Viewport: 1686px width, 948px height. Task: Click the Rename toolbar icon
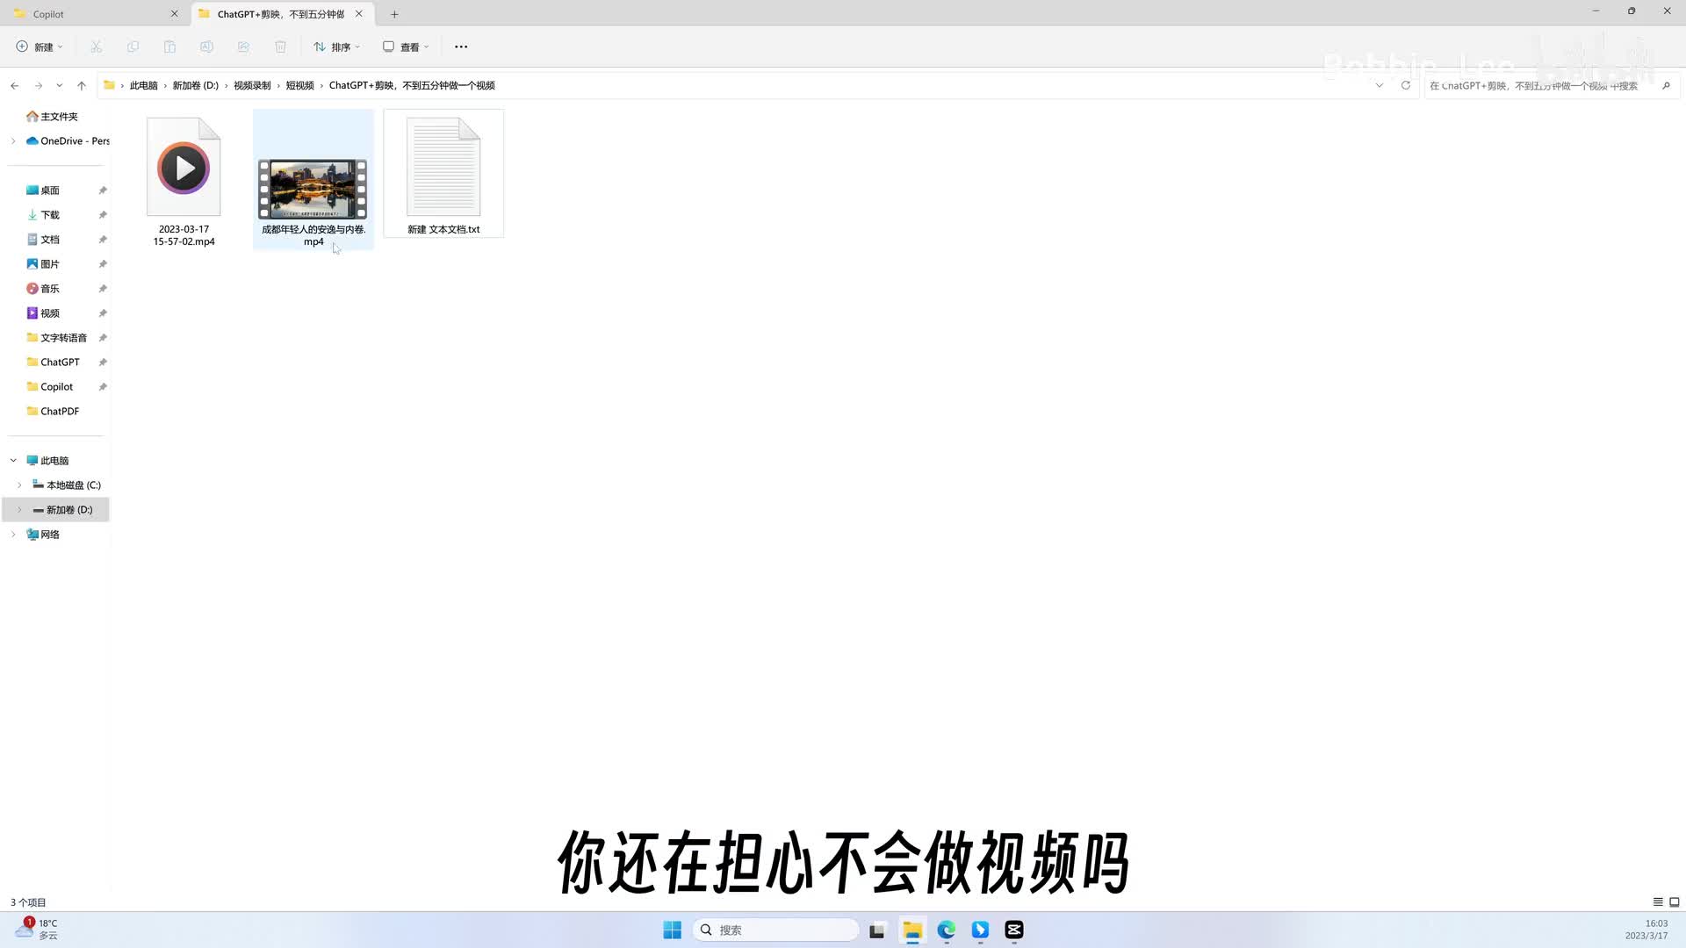(x=206, y=47)
